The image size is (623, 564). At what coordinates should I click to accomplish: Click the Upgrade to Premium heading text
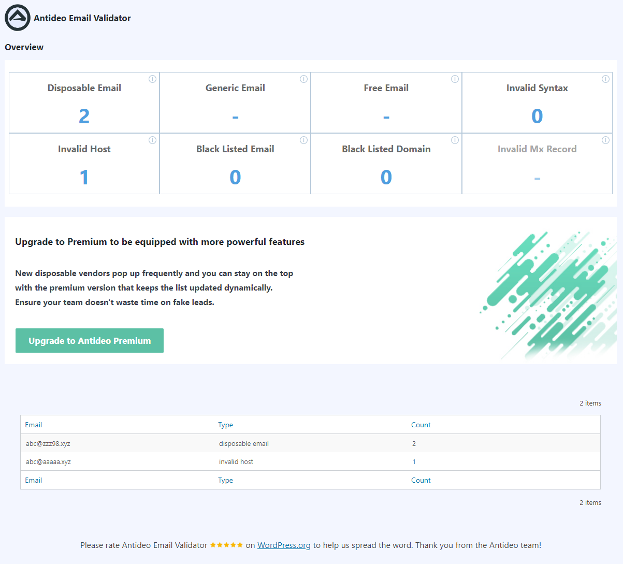[160, 242]
